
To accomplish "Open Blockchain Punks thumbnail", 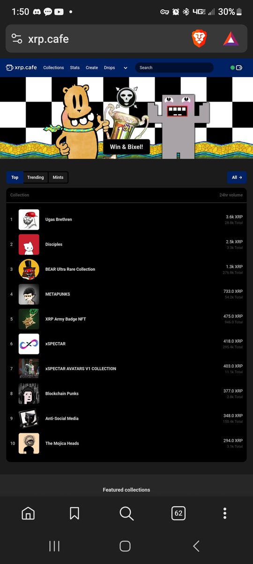I will click(x=29, y=394).
